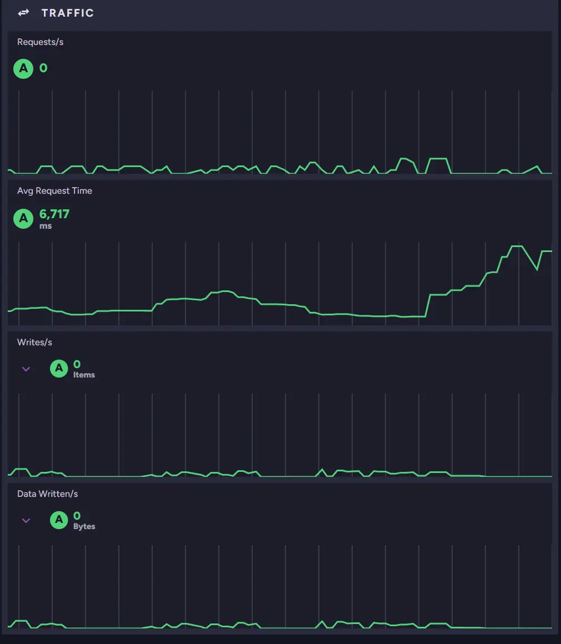Viewport: 561px width, 644px height.
Task: Click the 0 Items writes value
Action: point(77,365)
